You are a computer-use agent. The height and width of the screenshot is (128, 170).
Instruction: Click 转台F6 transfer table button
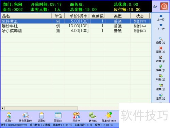coord(93,117)
